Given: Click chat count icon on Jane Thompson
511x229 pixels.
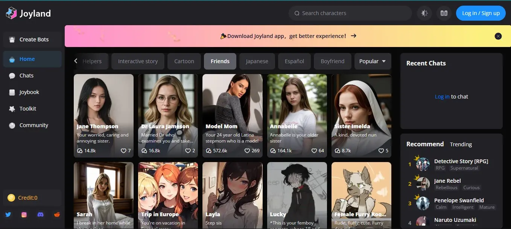Looking at the screenshot, I should 80,151.
